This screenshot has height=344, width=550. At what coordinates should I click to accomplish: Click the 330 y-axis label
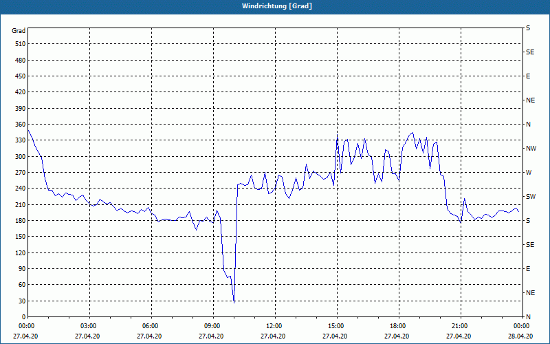(21, 140)
